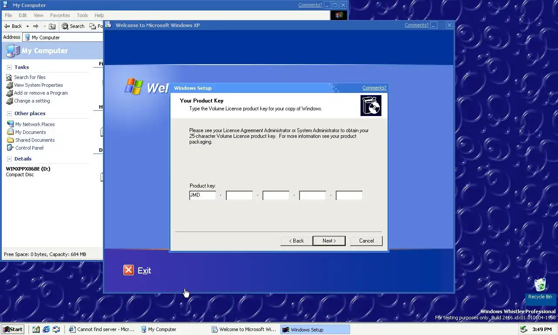Switch to Cannot find server taskbar button

pos(102,329)
